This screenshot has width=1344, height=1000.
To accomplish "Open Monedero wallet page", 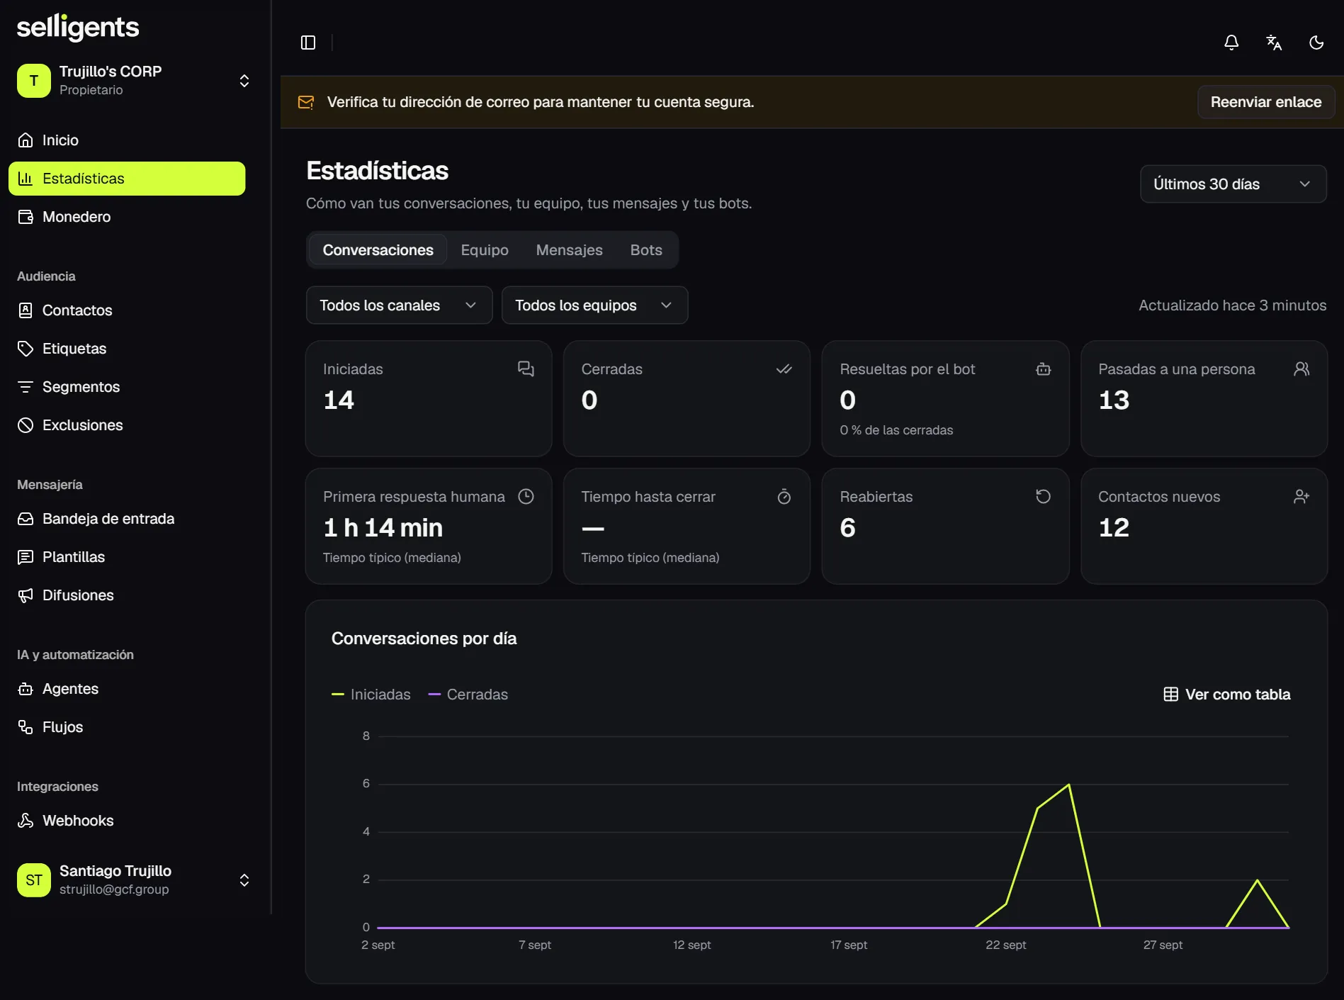I will tap(127, 217).
